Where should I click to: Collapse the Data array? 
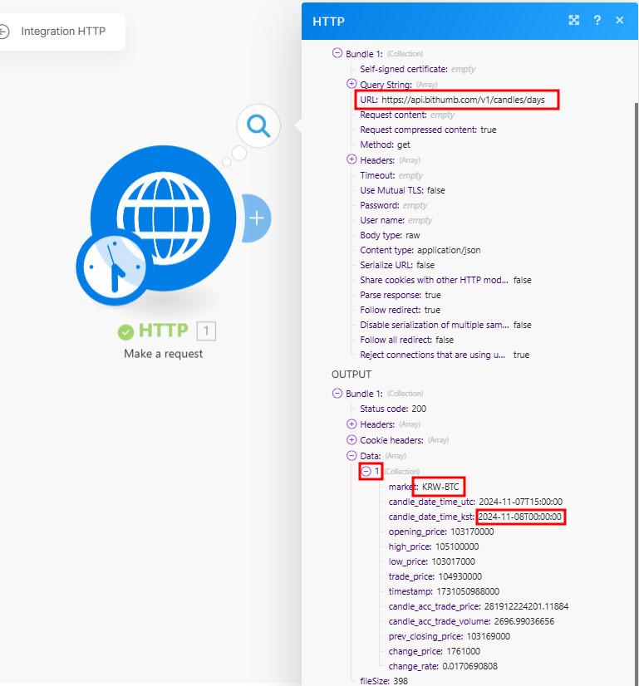(x=351, y=455)
